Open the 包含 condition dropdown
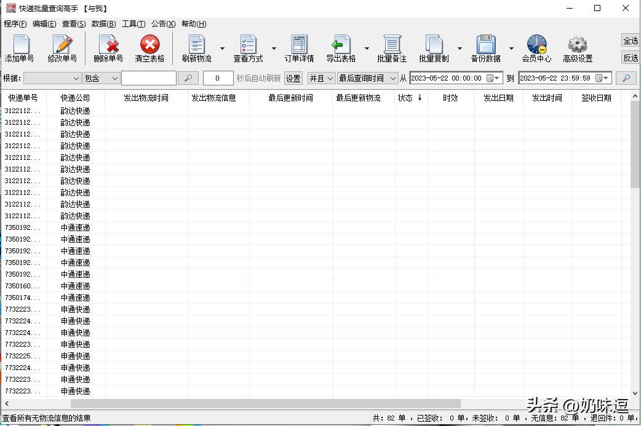 coord(102,78)
